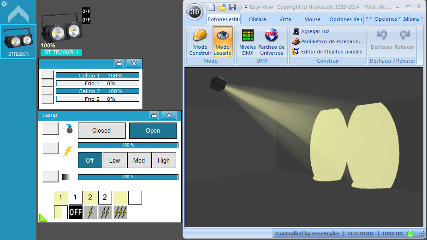Switch to the Mouse tab
This screenshot has height=240, width=427.
(x=312, y=19)
